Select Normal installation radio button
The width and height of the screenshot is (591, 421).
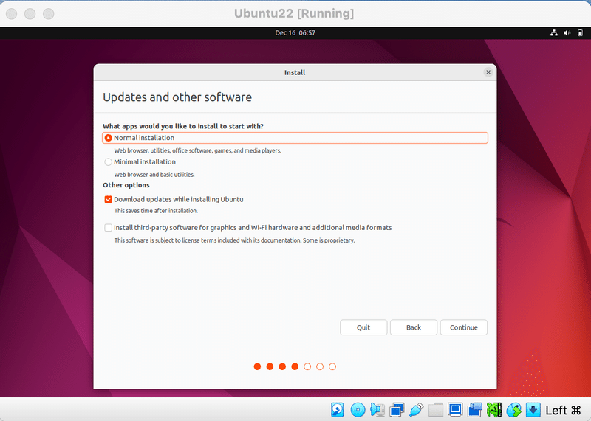108,138
